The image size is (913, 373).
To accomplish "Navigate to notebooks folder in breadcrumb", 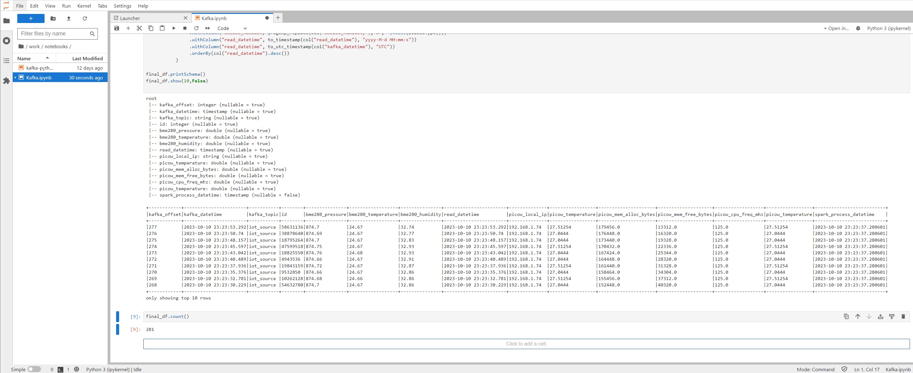I will [x=56, y=46].
